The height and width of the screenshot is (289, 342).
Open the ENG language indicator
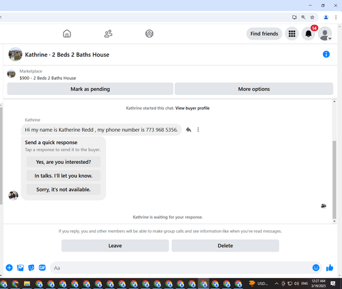coord(304,284)
